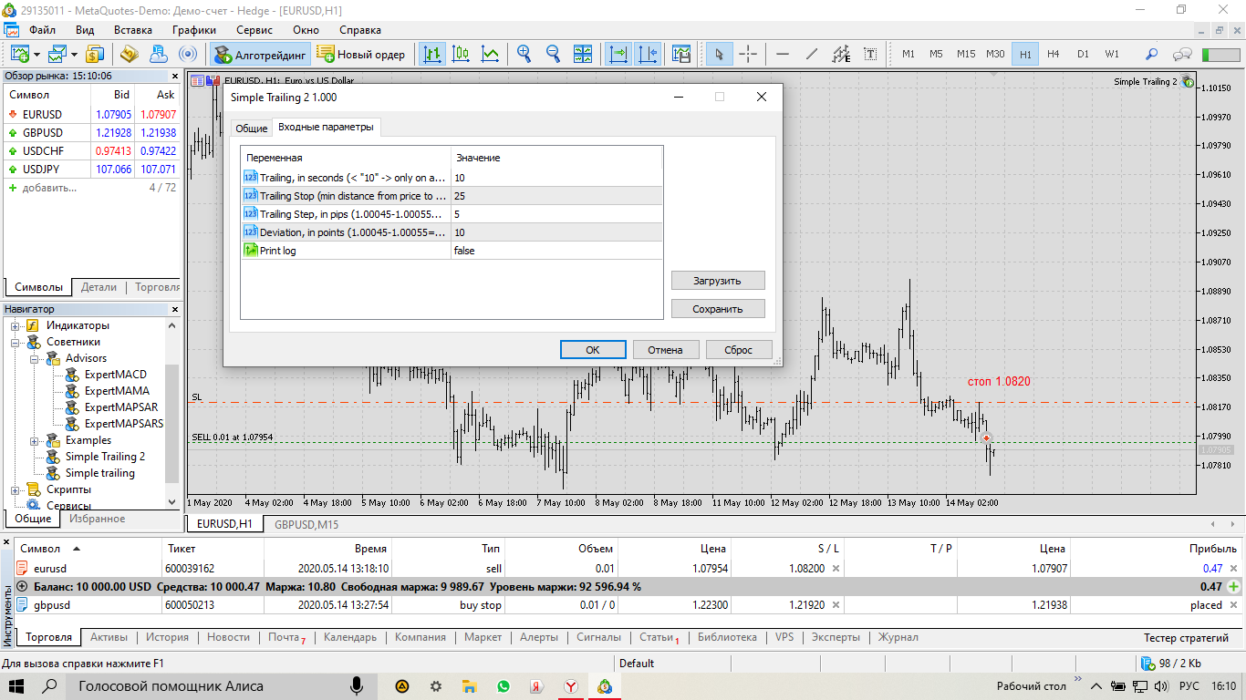Click the Сброс button
Image resolution: width=1246 pixels, height=700 pixels.
(x=739, y=349)
